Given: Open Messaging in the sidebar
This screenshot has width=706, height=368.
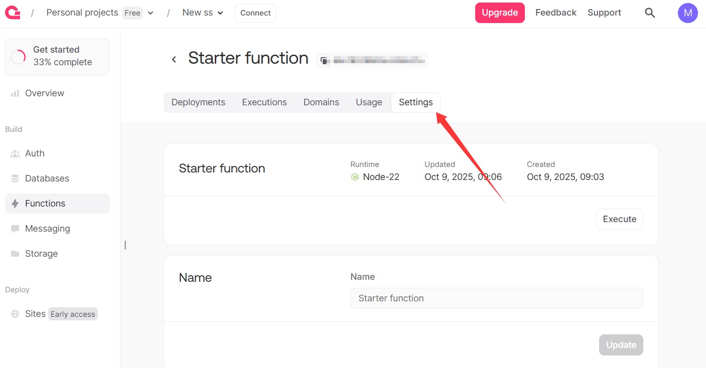Looking at the screenshot, I should coord(47,229).
